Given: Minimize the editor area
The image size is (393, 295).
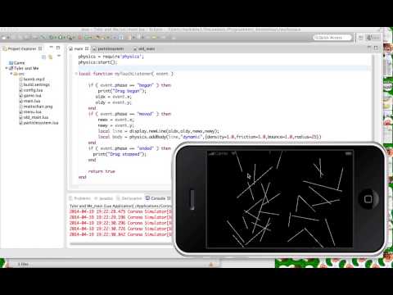Looking at the screenshot, I should tap(369, 48).
